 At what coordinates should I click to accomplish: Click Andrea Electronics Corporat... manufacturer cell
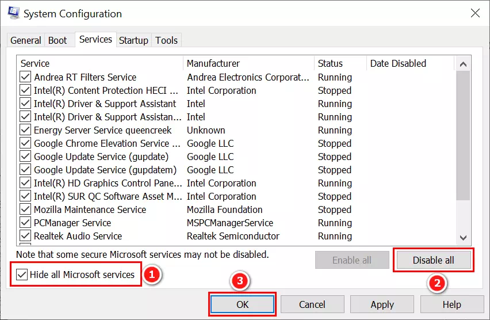(248, 77)
